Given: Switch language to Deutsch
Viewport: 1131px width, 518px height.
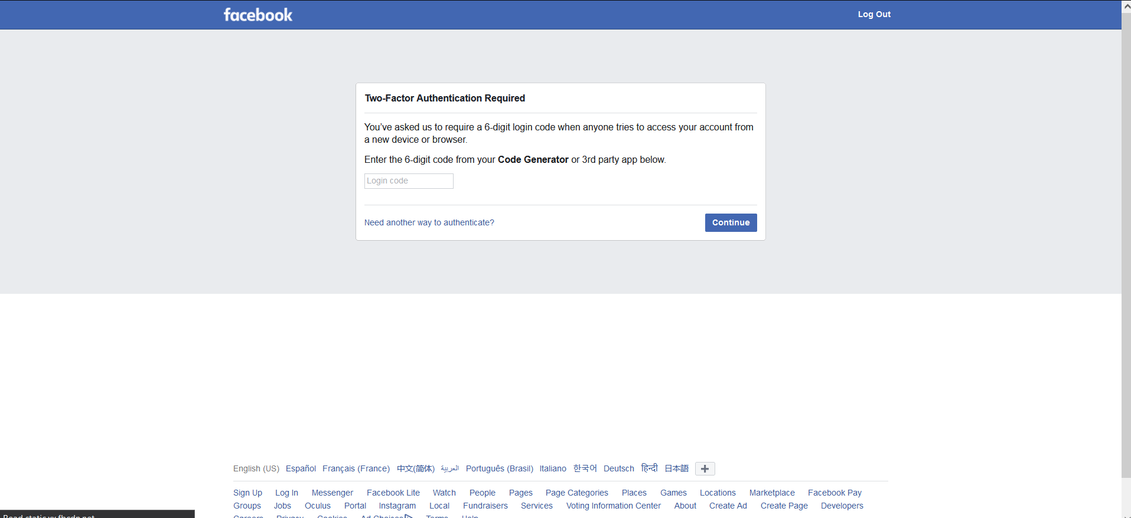Looking at the screenshot, I should [x=619, y=468].
